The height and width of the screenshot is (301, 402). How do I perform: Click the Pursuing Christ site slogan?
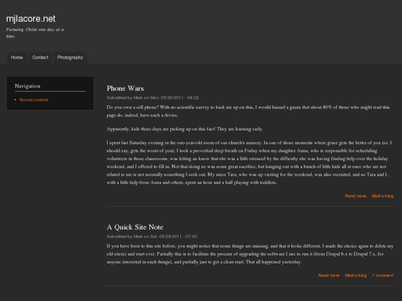coord(35,33)
